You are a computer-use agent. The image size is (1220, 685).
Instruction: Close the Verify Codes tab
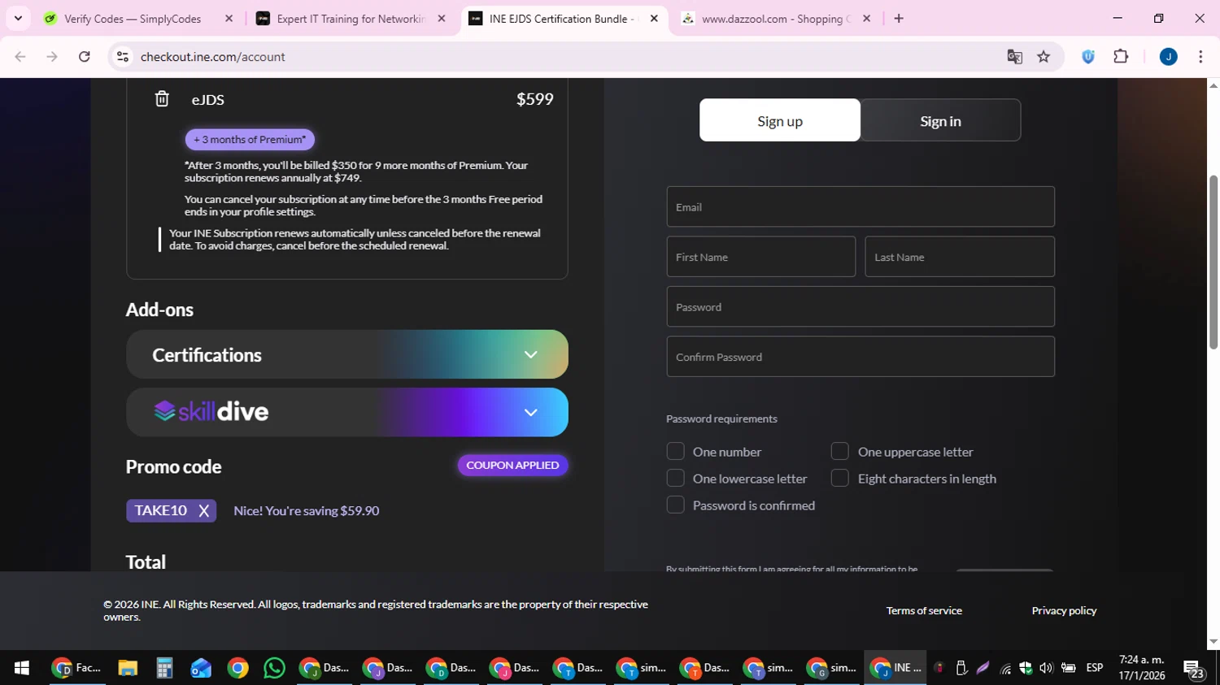click(x=229, y=19)
